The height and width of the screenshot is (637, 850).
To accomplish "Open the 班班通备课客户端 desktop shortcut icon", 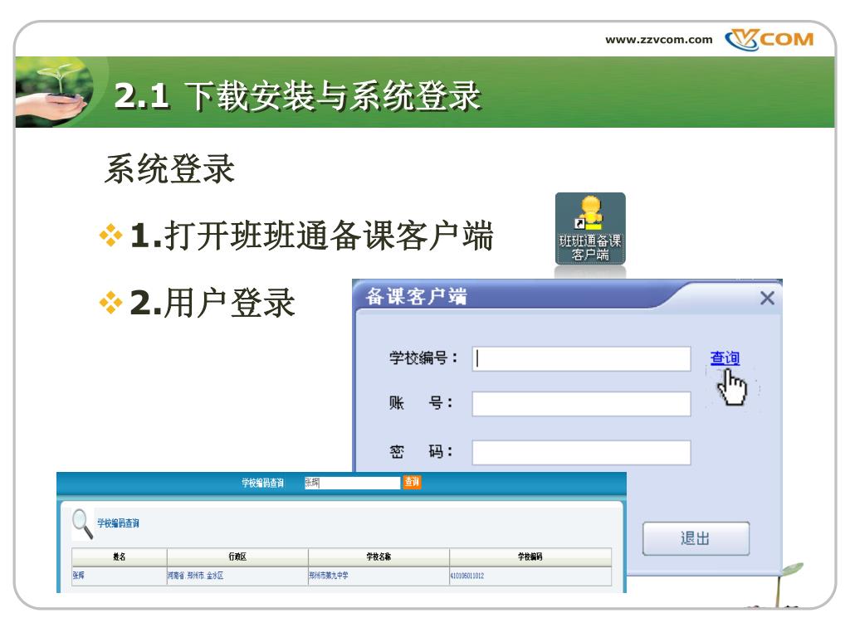I will [590, 229].
